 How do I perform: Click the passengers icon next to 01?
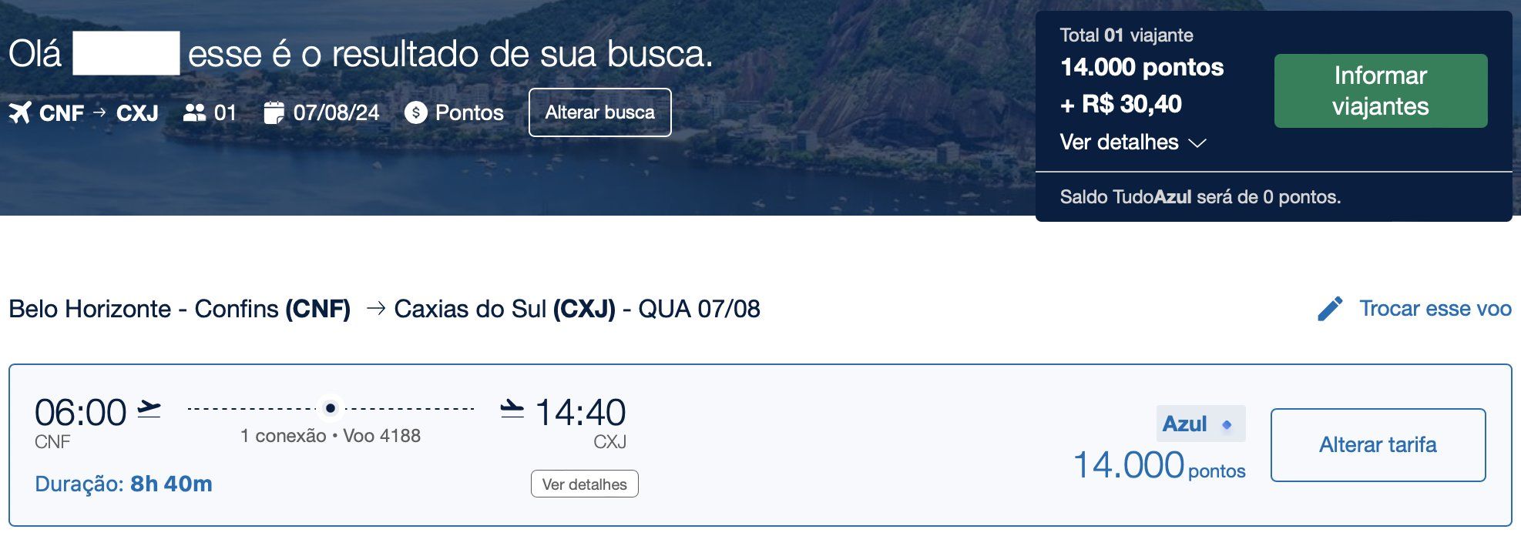[x=194, y=112]
